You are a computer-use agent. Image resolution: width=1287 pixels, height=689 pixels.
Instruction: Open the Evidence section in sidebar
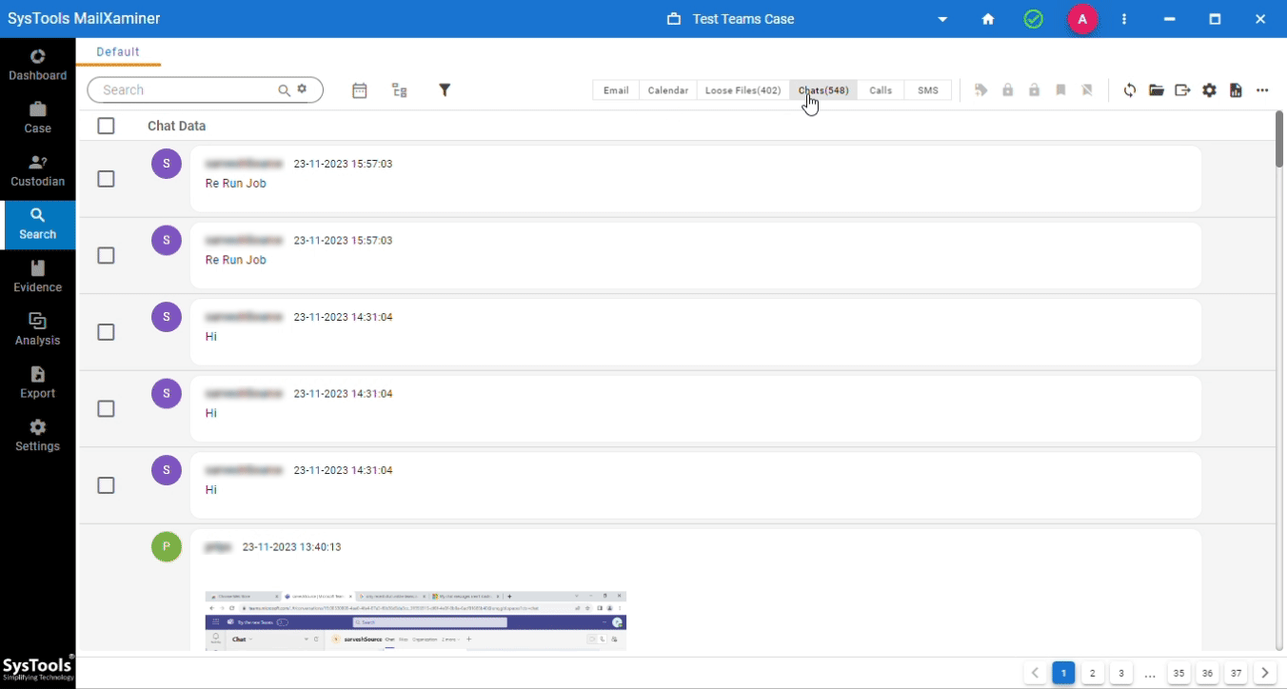point(38,277)
